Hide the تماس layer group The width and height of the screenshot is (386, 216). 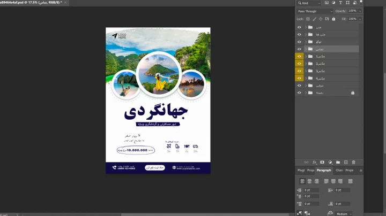tap(299, 49)
